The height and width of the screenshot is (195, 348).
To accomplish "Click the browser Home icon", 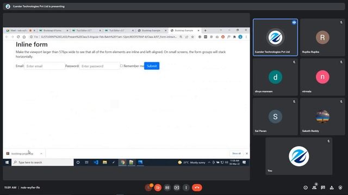I will coord(24,37).
